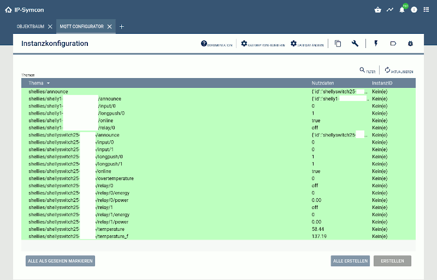Select shellyswitch25 /input/1 row
This screenshot has width=437, height=280.
(x=218, y=150)
